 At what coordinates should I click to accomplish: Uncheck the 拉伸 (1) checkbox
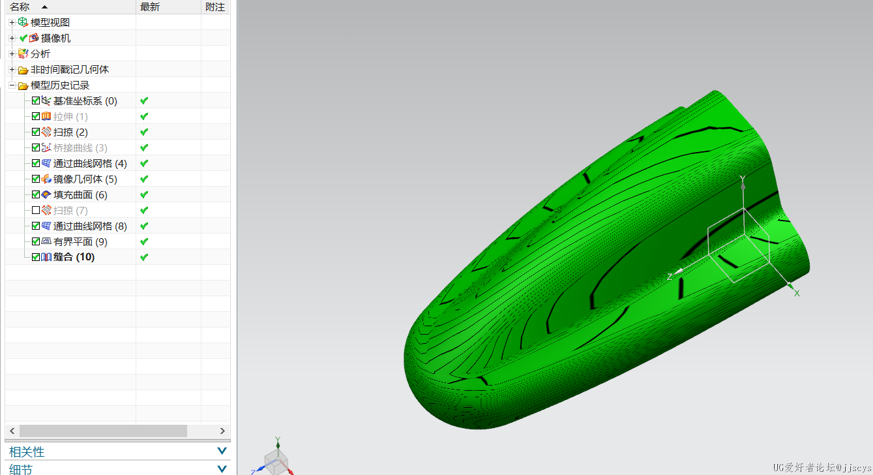[x=36, y=116]
